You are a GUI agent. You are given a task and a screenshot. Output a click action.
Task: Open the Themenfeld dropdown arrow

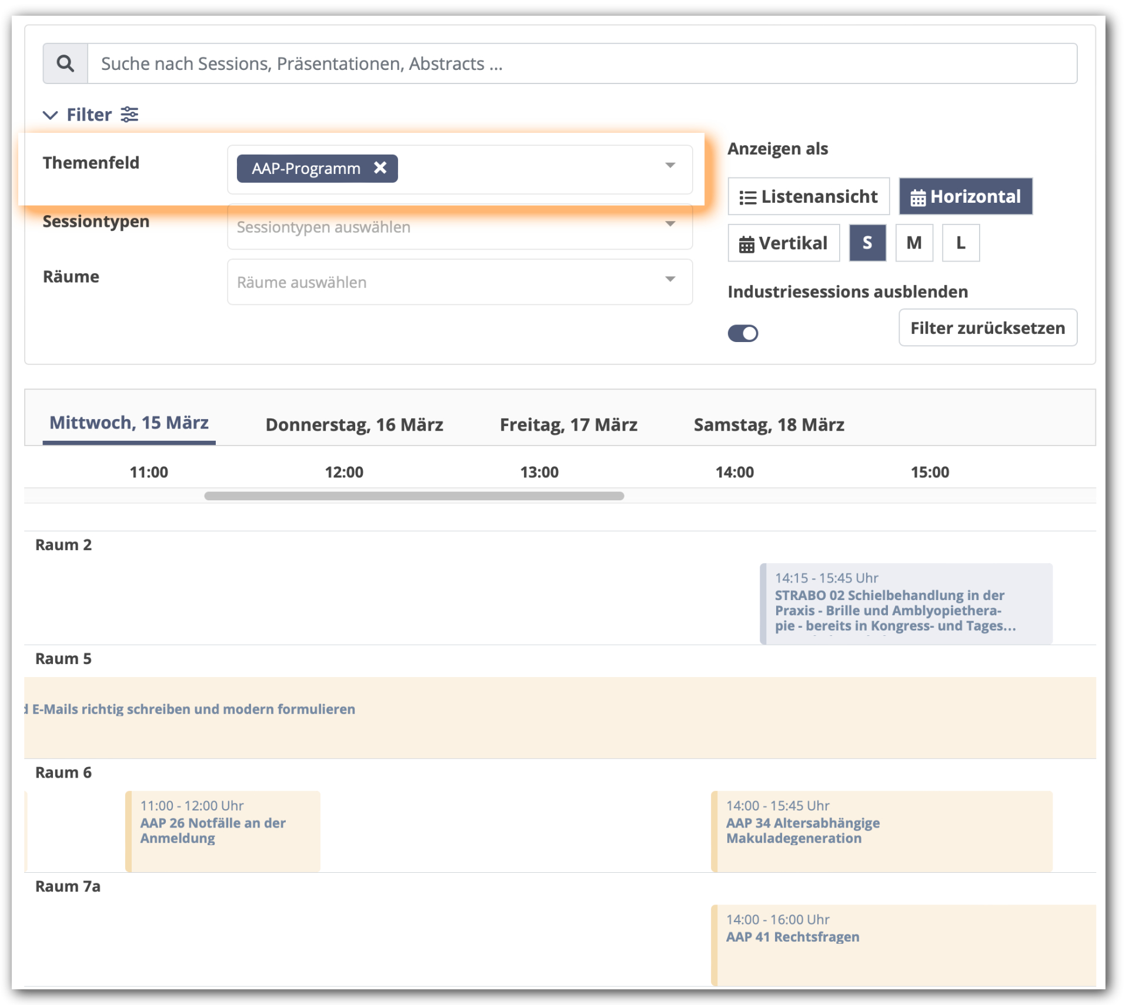(670, 165)
